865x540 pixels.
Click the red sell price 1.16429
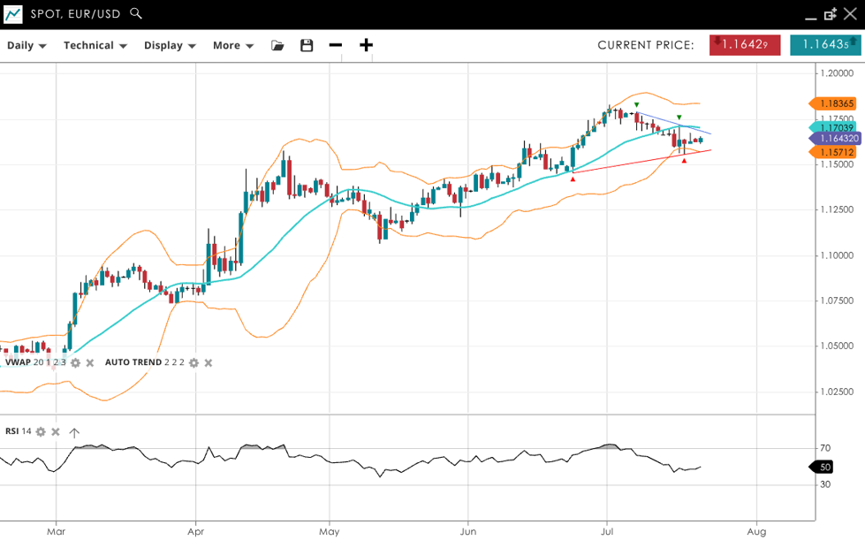pyautogui.click(x=745, y=45)
